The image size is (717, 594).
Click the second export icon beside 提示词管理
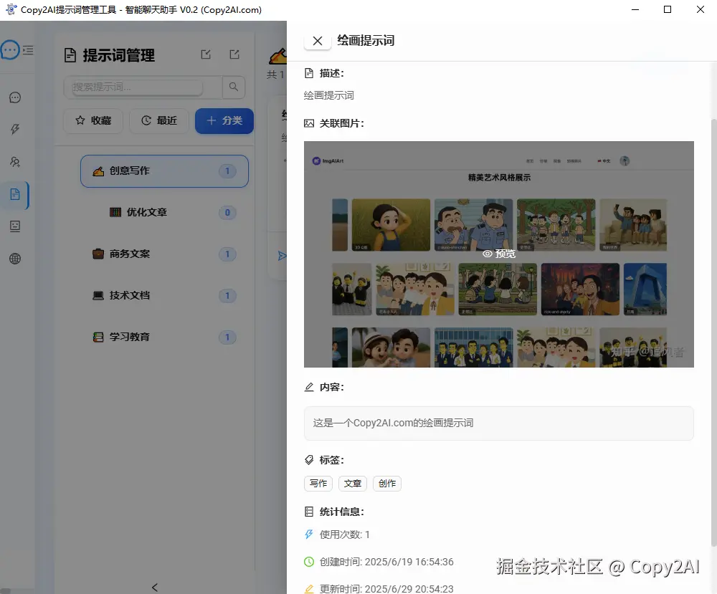(x=234, y=54)
